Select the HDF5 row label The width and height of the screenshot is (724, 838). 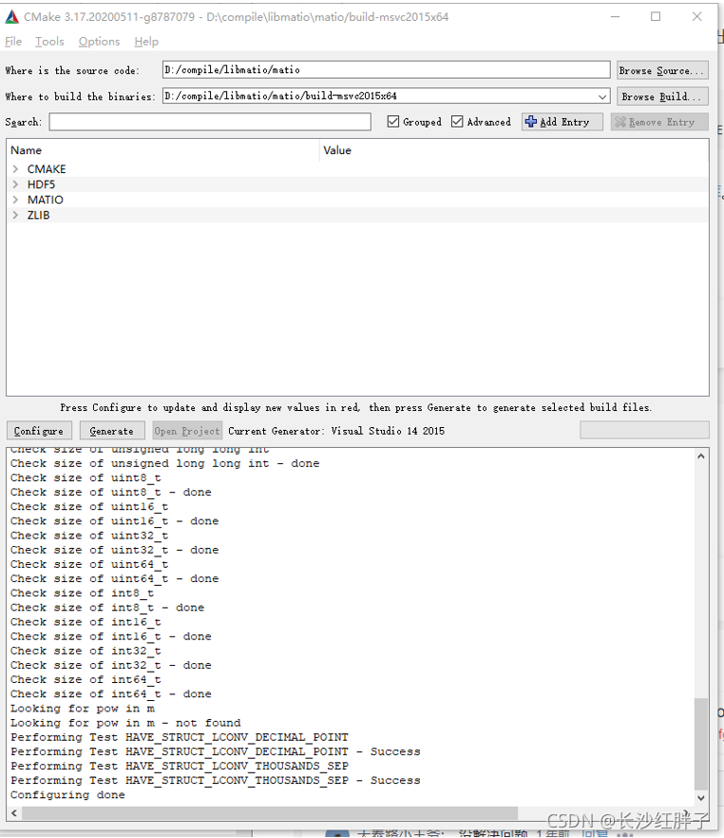pyautogui.click(x=41, y=185)
